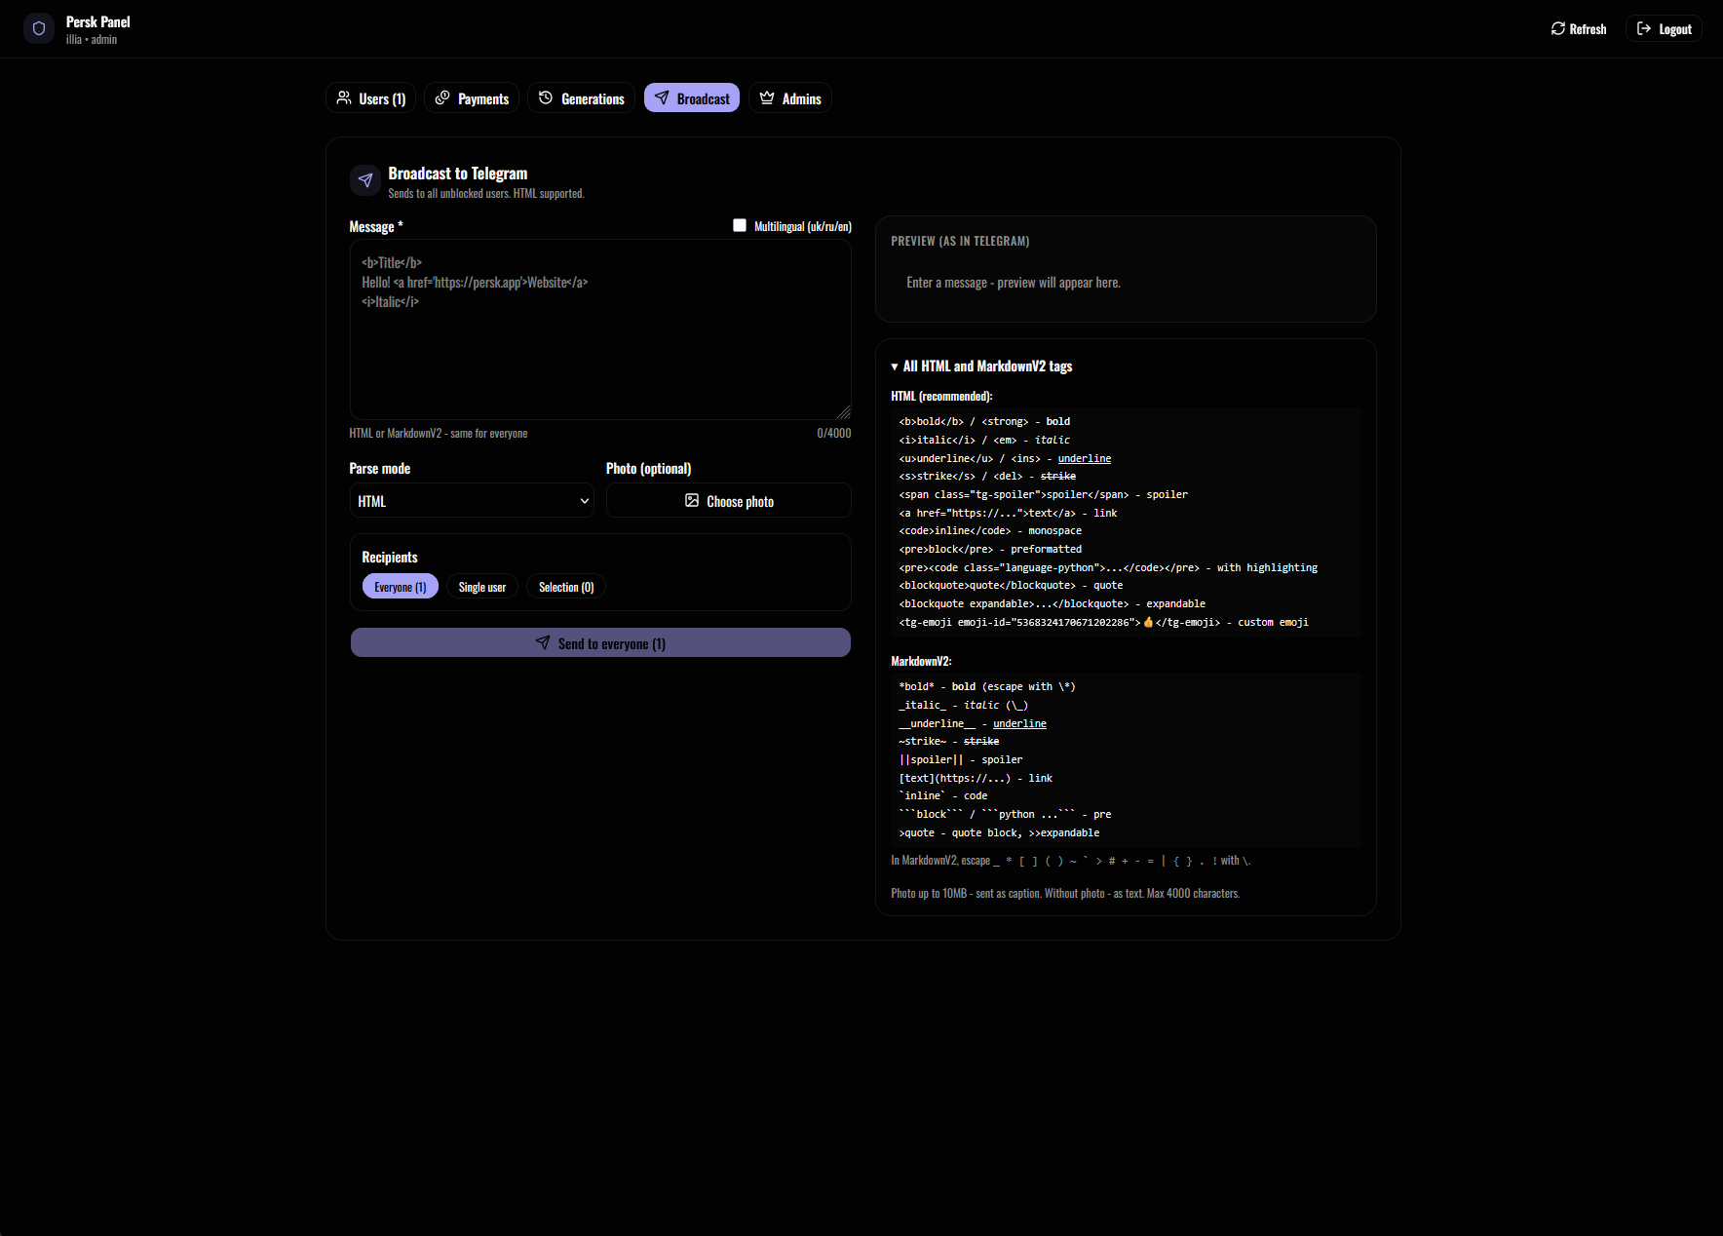The width and height of the screenshot is (1723, 1236).
Task: Click the 'Sends to all unblocked users' subtitle
Action: tap(486, 193)
